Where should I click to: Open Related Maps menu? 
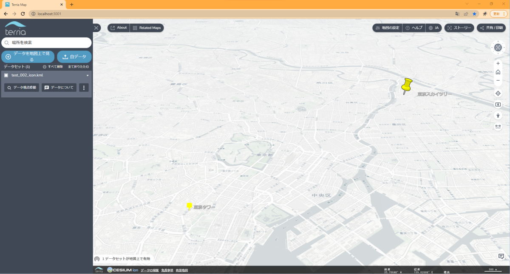tap(147, 28)
